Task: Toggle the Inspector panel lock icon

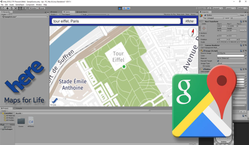Action: click(x=245, y=12)
